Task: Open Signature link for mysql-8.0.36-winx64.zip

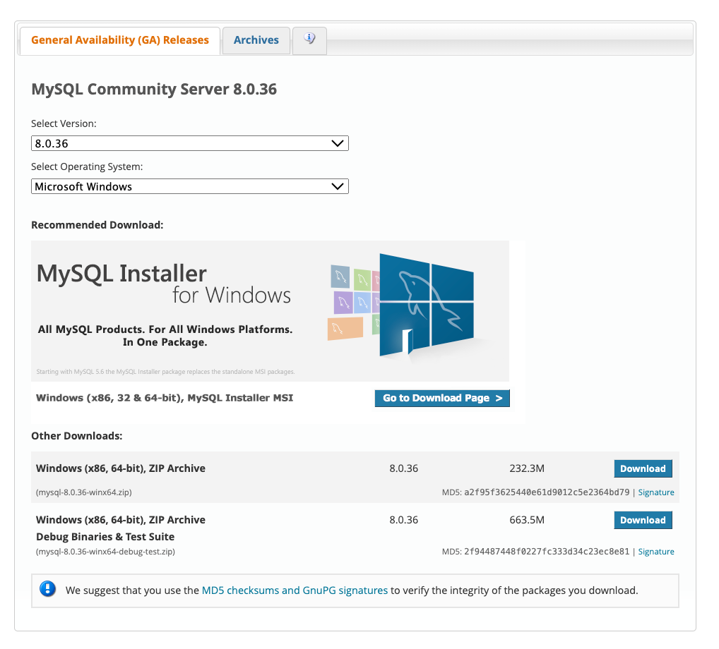Action: click(656, 492)
